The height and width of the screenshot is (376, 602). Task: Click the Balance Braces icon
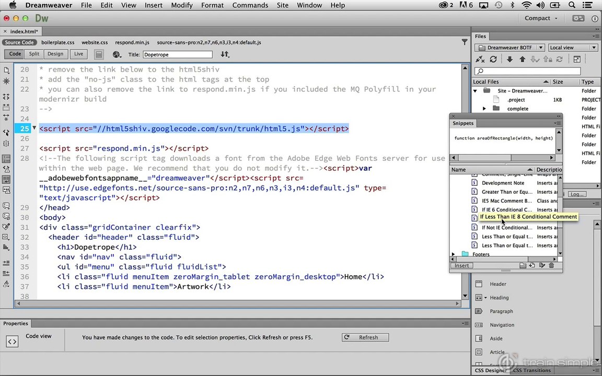pos(6,143)
